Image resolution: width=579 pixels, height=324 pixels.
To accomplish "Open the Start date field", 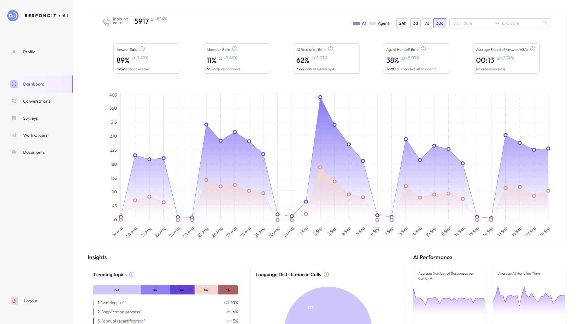I will point(469,23).
